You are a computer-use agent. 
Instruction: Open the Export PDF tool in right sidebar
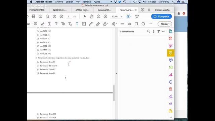point(171,31)
